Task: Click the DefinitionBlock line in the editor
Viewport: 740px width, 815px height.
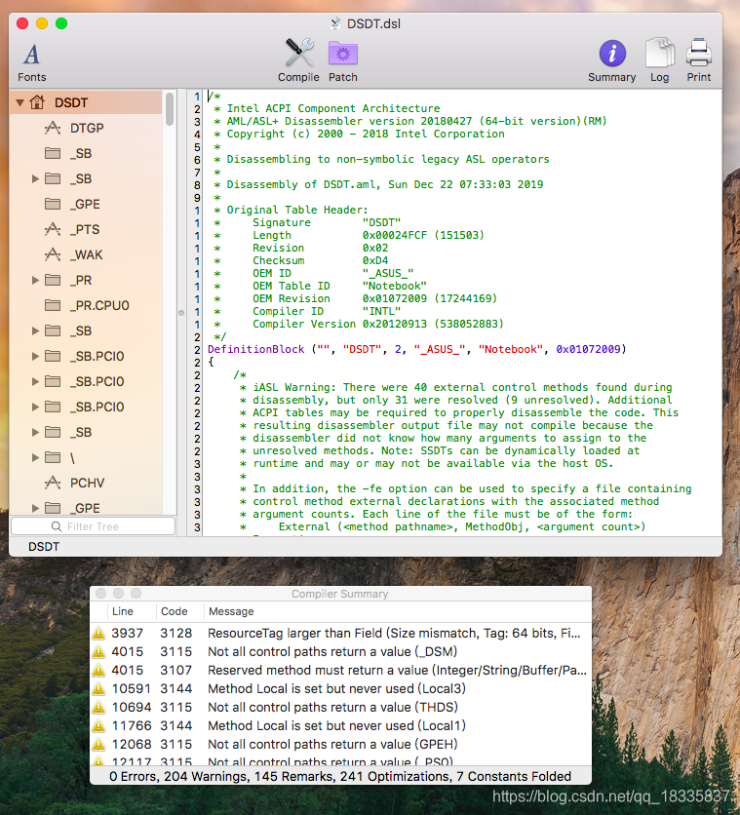Action: pos(416,349)
